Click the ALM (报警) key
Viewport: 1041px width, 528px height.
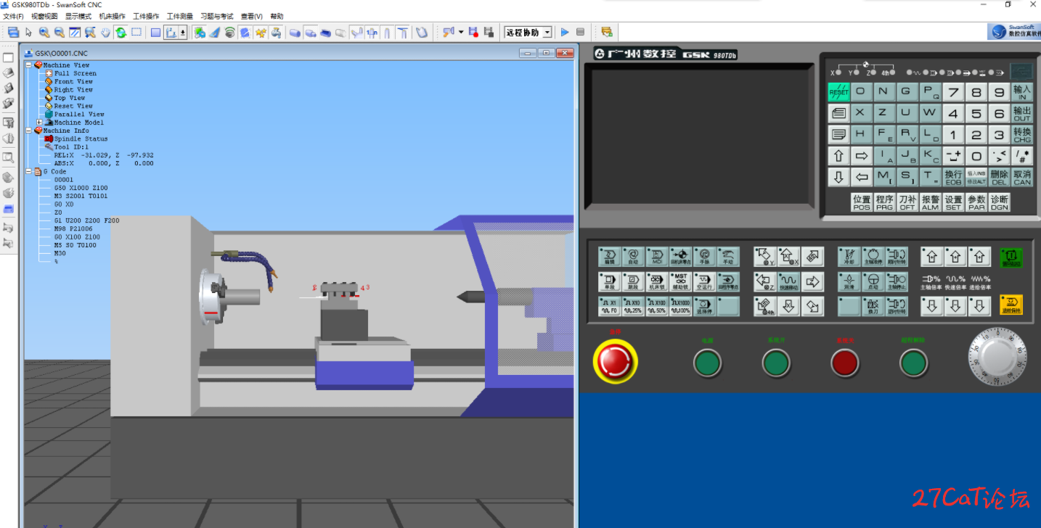click(x=930, y=202)
